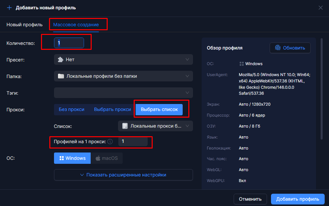Click the Авто / 1280x720 screen value
Image resolution: width=329 pixels, height=206 pixels.
[255, 104]
